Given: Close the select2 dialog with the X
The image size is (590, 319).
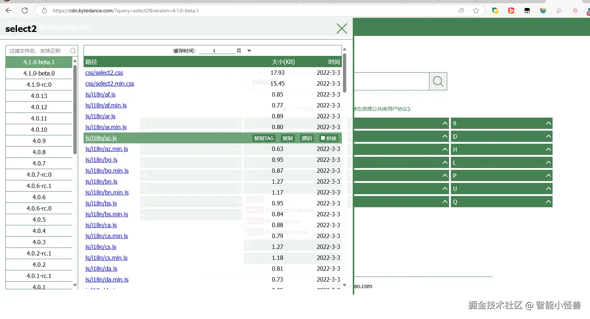Looking at the screenshot, I should coord(342,28).
